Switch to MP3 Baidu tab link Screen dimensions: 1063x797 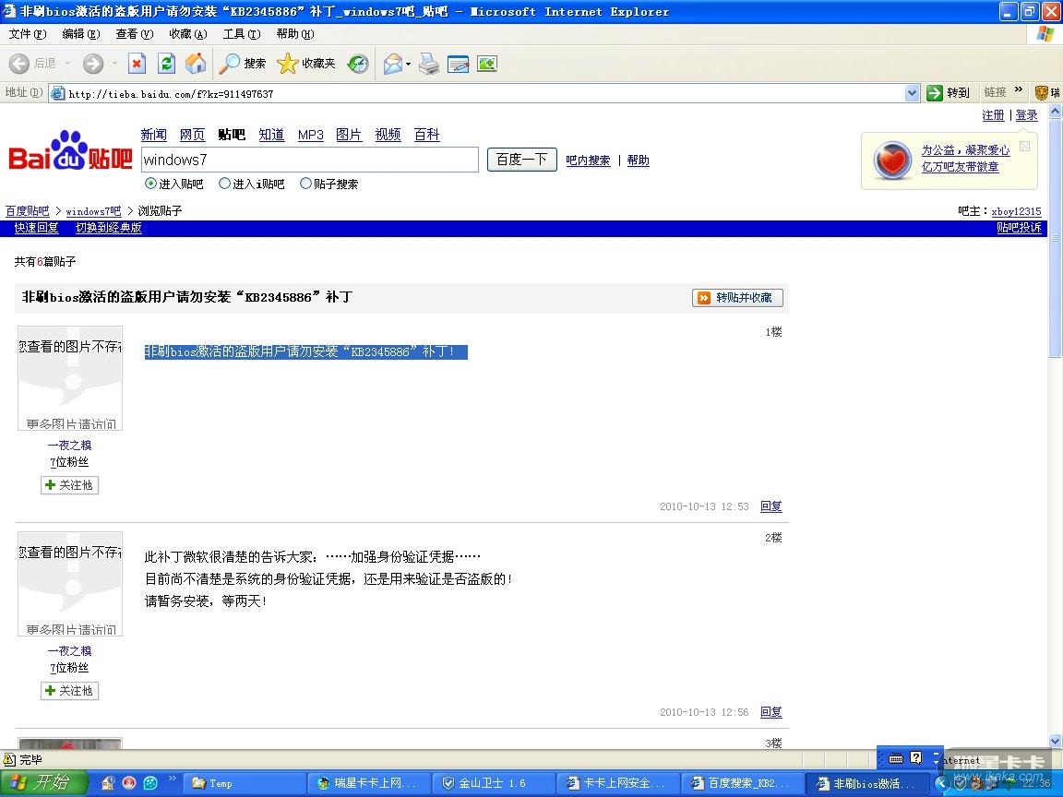click(310, 135)
